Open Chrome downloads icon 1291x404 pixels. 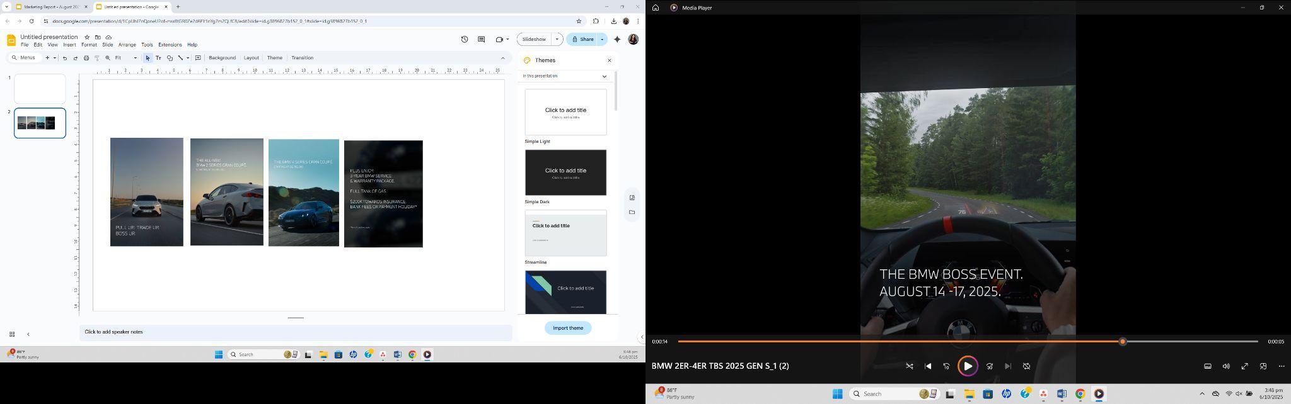[613, 21]
